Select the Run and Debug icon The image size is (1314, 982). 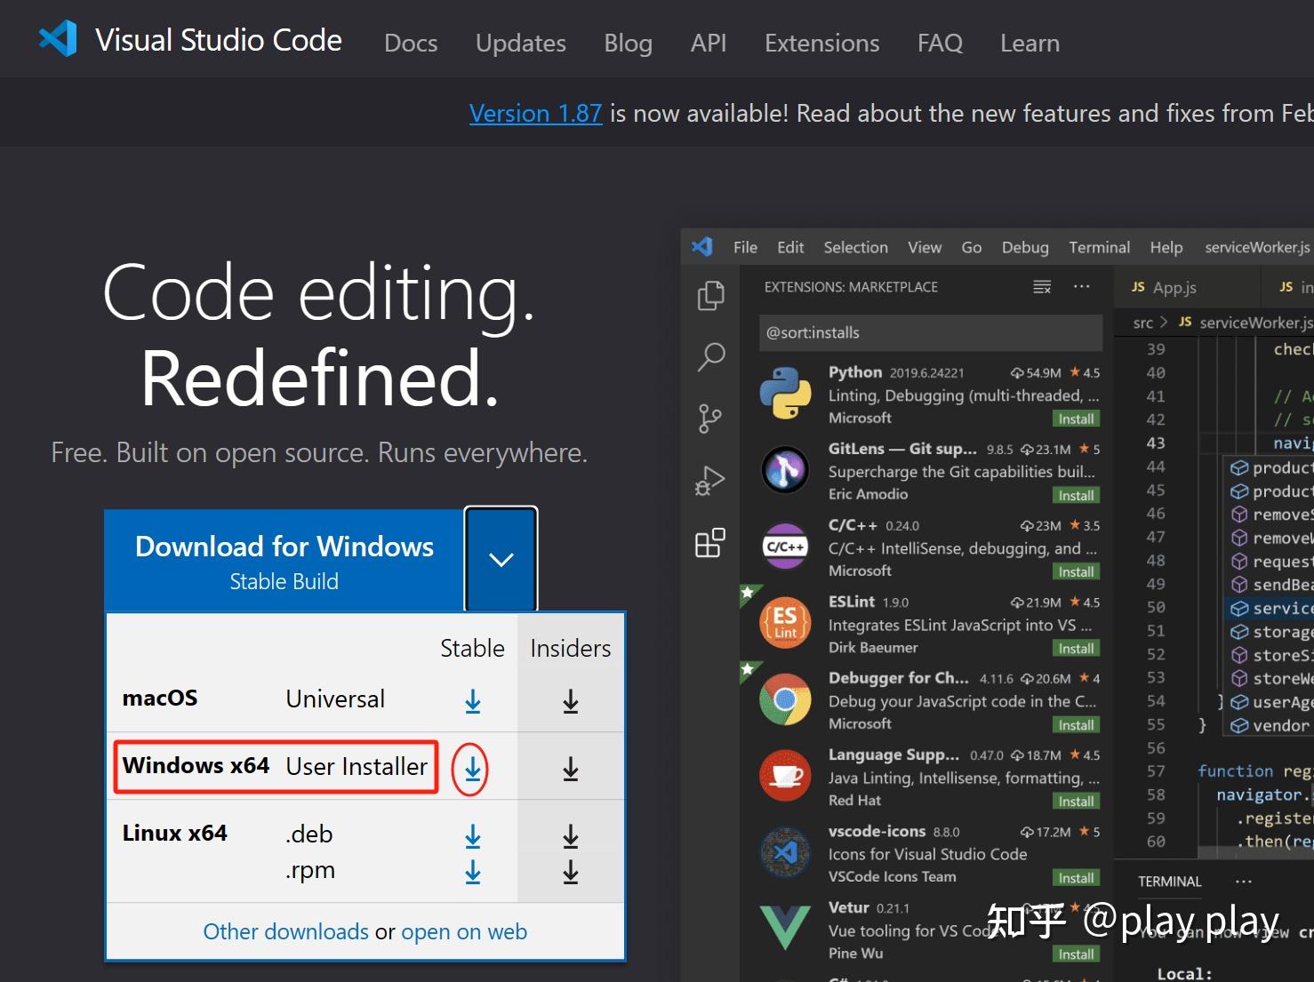pos(709,481)
